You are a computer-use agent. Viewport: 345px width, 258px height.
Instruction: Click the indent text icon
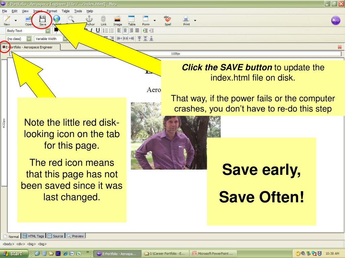[x=145, y=31]
